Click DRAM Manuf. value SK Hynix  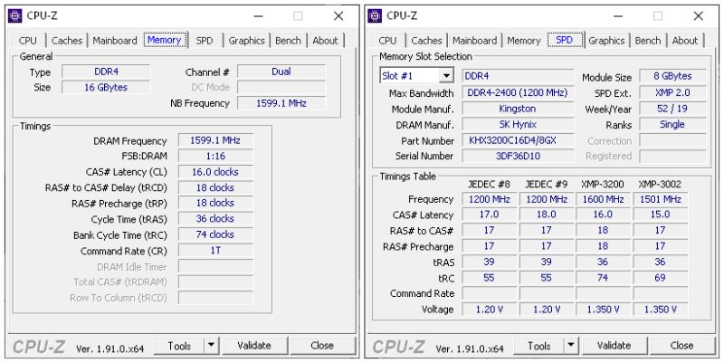click(x=518, y=124)
